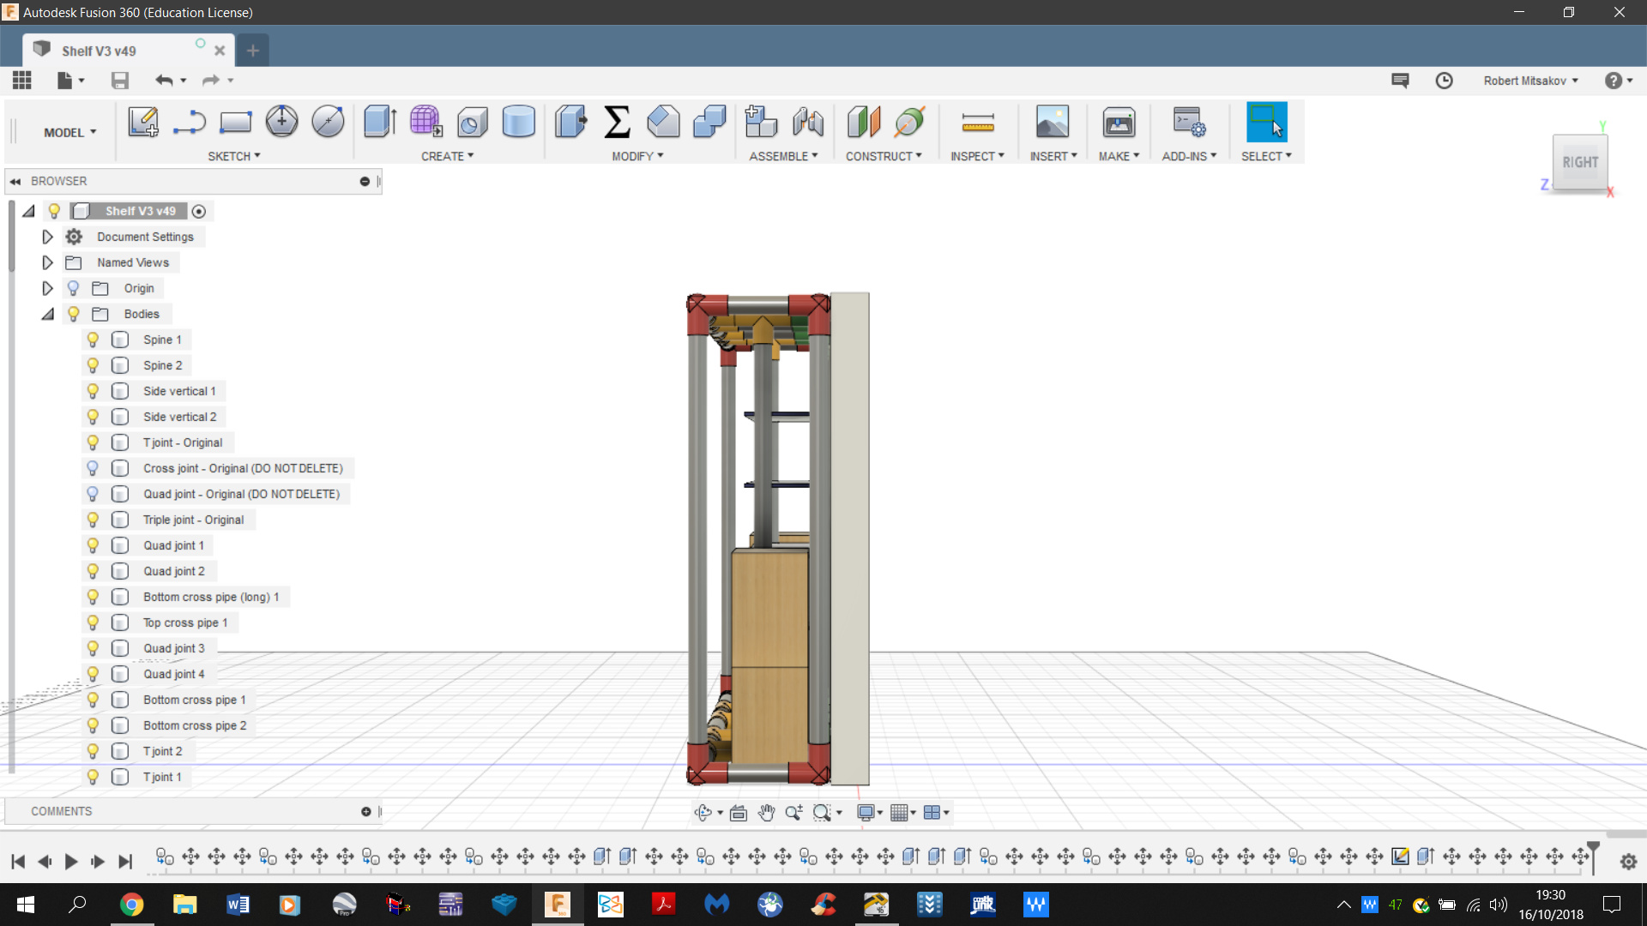Select the Combine bodies icon
This screenshot has height=926, width=1647.
pyautogui.click(x=709, y=122)
